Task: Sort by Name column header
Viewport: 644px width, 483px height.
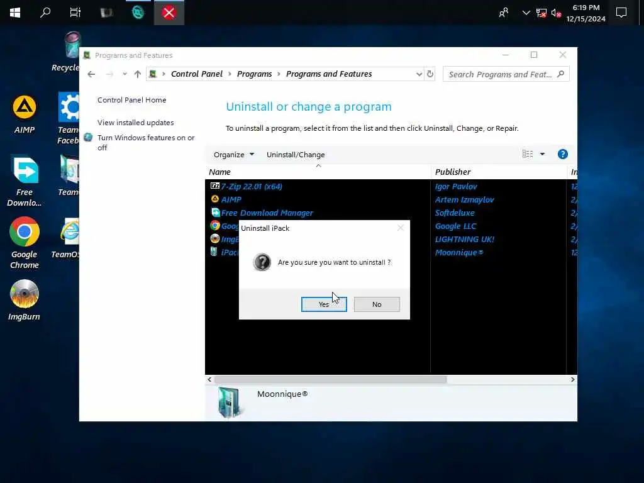Action: tap(318, 172)
